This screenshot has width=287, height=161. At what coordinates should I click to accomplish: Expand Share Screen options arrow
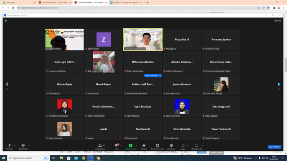[136, 145]
